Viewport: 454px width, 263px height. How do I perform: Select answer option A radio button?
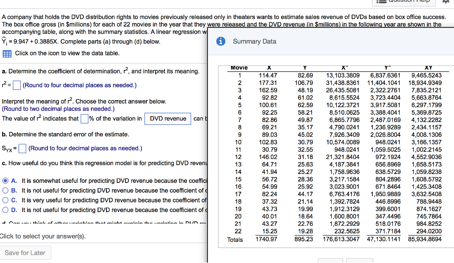[x=5, y=181]
